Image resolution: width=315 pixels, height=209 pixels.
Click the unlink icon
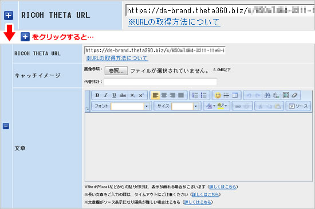[247, 106]
